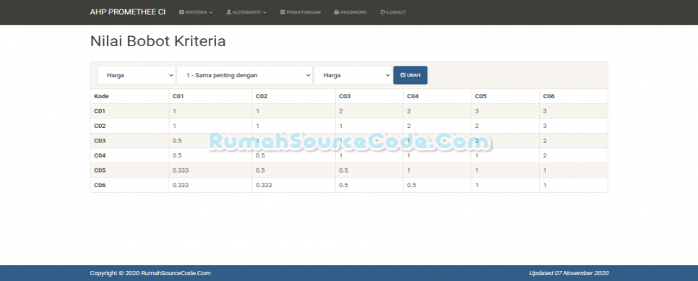Click value 0.5 in row C05 column C03
This screenshot has width=698, height=281.
click(x=344, y=170)
